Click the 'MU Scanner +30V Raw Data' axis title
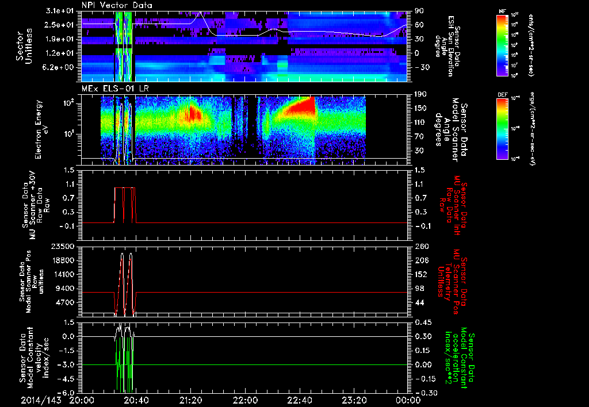Image resolution: width=589 pixels, height=407 pixels. (x=36, y=205)
